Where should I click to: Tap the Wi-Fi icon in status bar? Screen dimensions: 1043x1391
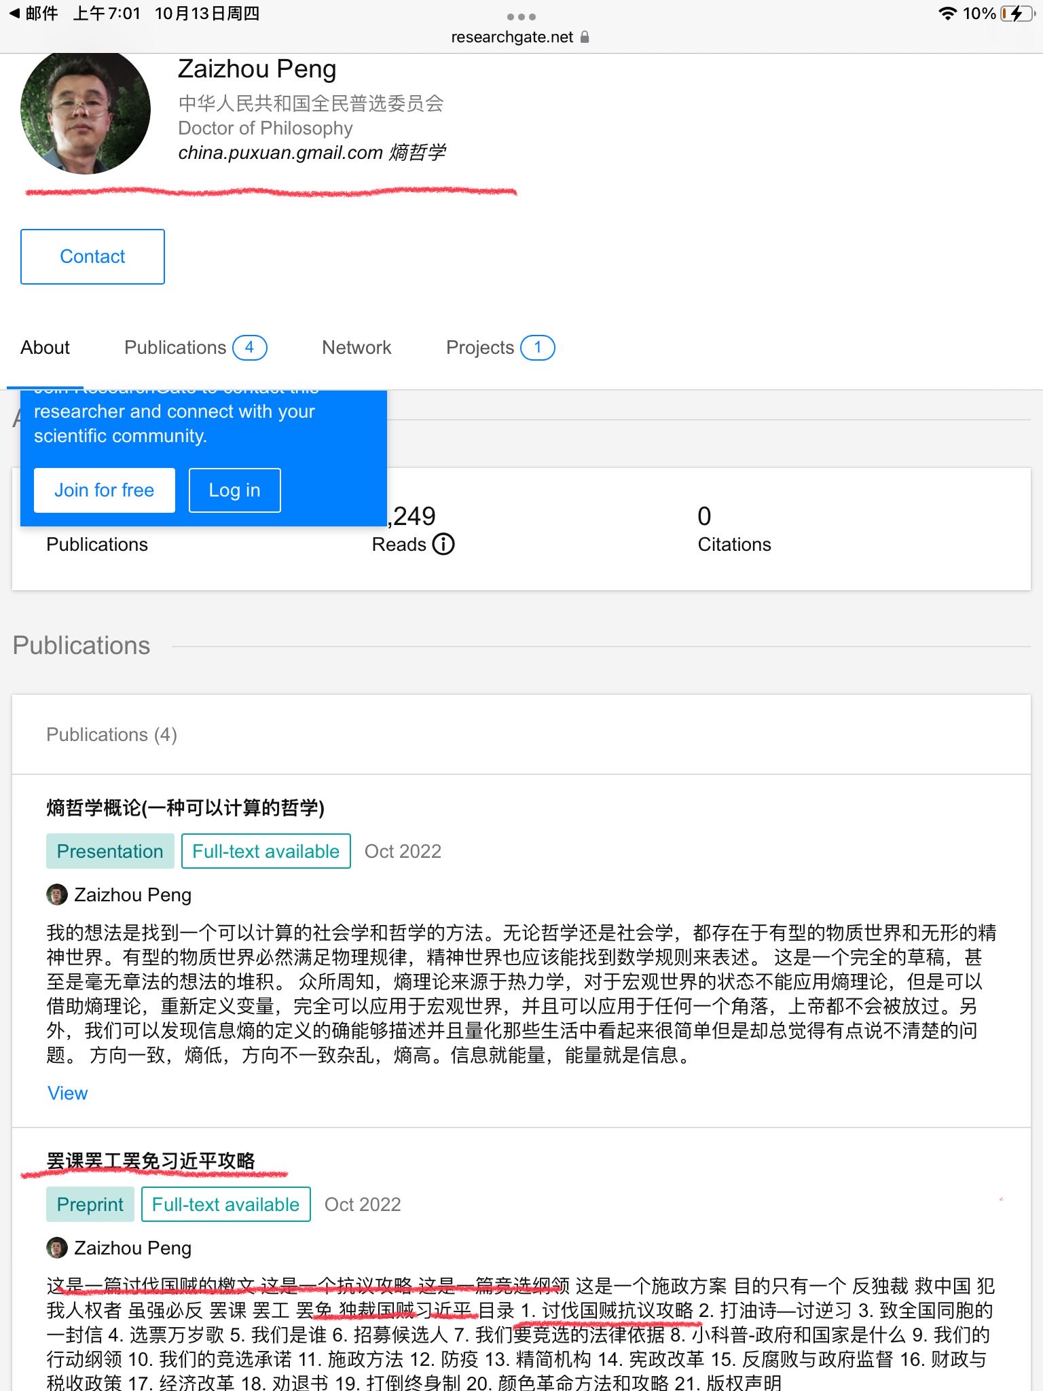tap(947, 13)
